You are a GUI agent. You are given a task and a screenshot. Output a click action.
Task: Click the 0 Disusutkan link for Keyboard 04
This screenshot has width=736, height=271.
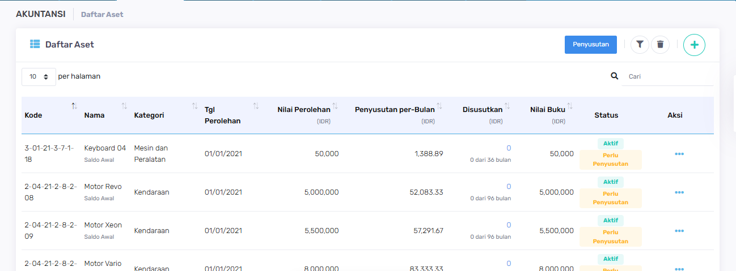pyautogui.click(x=509, y=148)
